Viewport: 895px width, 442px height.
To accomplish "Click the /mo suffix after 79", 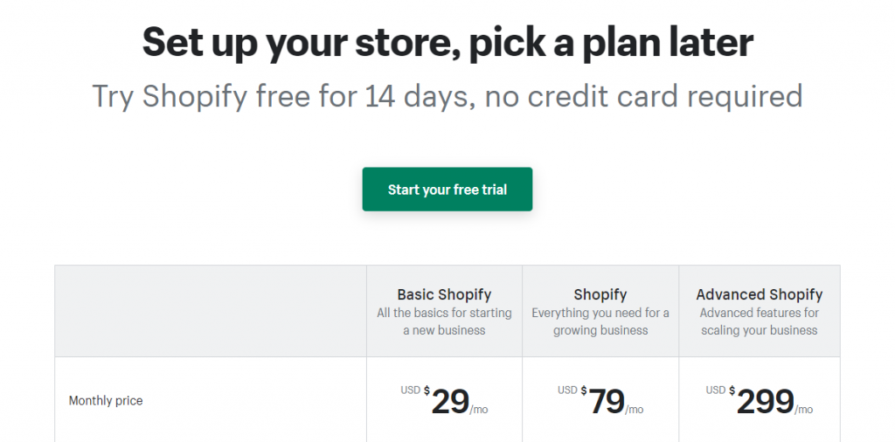I will [635, 410].
